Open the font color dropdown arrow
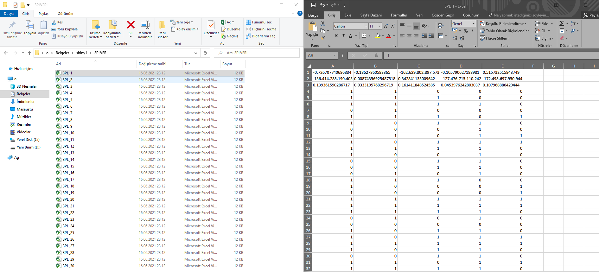The image size is (599, 272). [x=394, y=36]
